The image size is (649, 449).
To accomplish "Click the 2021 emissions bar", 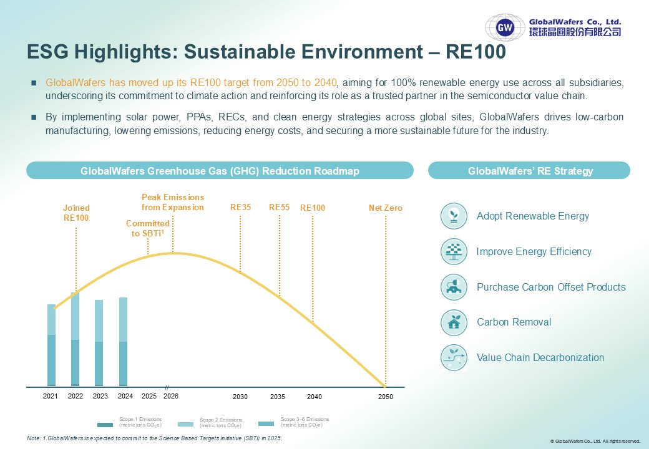I will [51, 345].
